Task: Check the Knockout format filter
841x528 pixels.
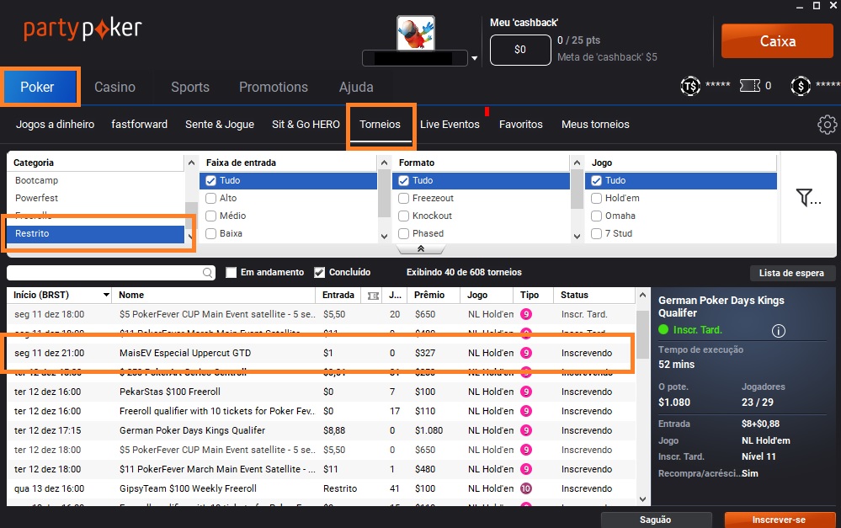Action: (403, 216)
